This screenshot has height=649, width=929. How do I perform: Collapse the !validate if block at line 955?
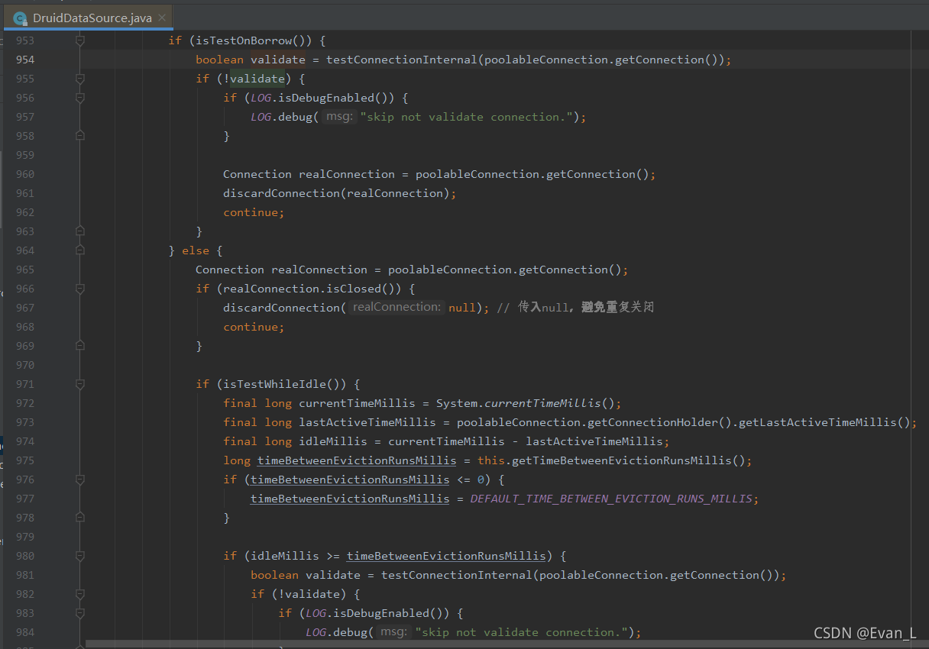click(x=80, y=79)
